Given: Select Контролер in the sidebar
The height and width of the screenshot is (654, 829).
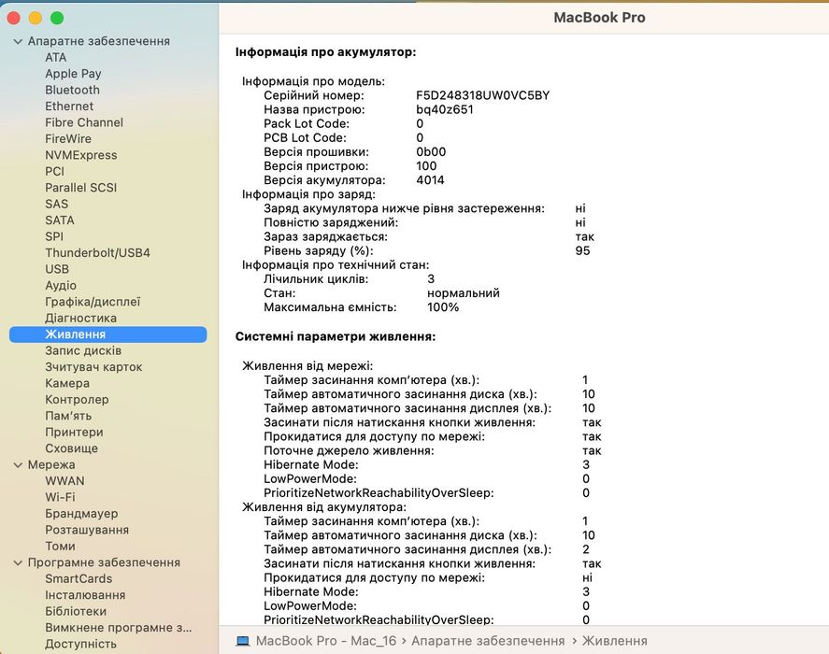Looking at the screenshot, I should tap(77, 400).
